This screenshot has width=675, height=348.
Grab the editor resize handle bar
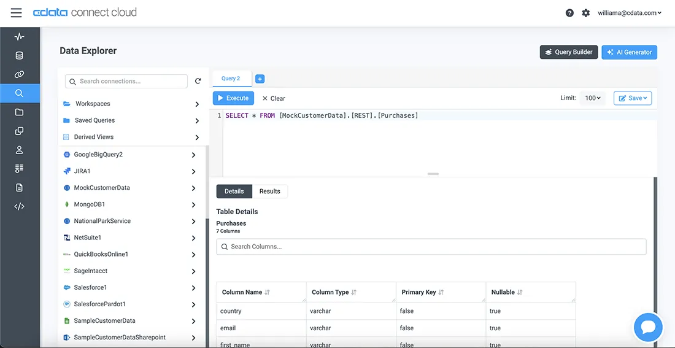click(433, 174)
